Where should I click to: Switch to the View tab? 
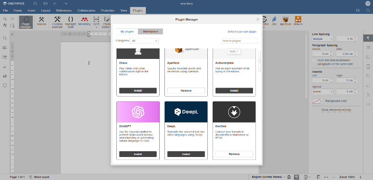pyautogui.click(x=124, y=10)
